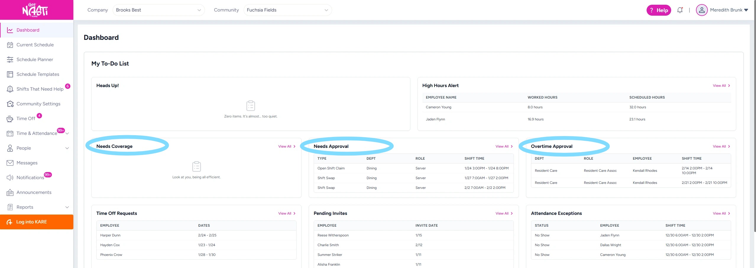Click the Community Settings house icon
Image resolution: width=756 pixels, height=268 pixels.
coord(10,104)
